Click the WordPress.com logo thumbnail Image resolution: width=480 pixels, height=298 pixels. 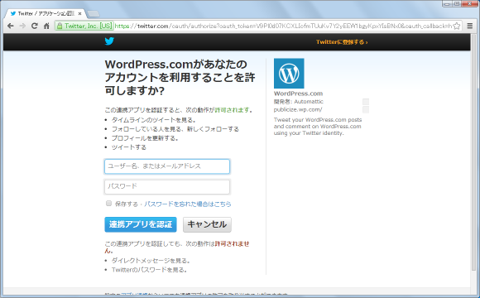coord(289,74)
